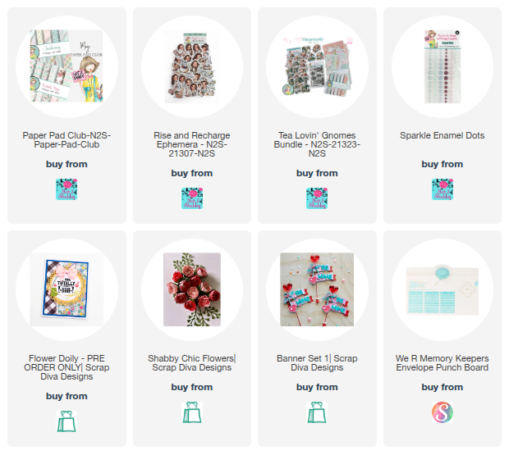Open Tea Lovin' Gnomes Bundle title link

point(317,144)
